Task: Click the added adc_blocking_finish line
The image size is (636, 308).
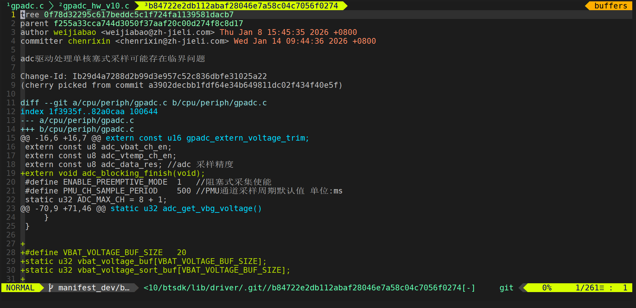Action: tap(112, 173)
